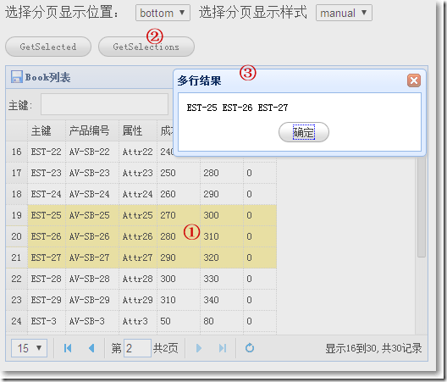Click product code AV-SB-22

point(89,152)
